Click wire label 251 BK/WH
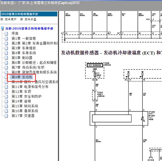This screenshot has height=161, width=162. (98, 141)
